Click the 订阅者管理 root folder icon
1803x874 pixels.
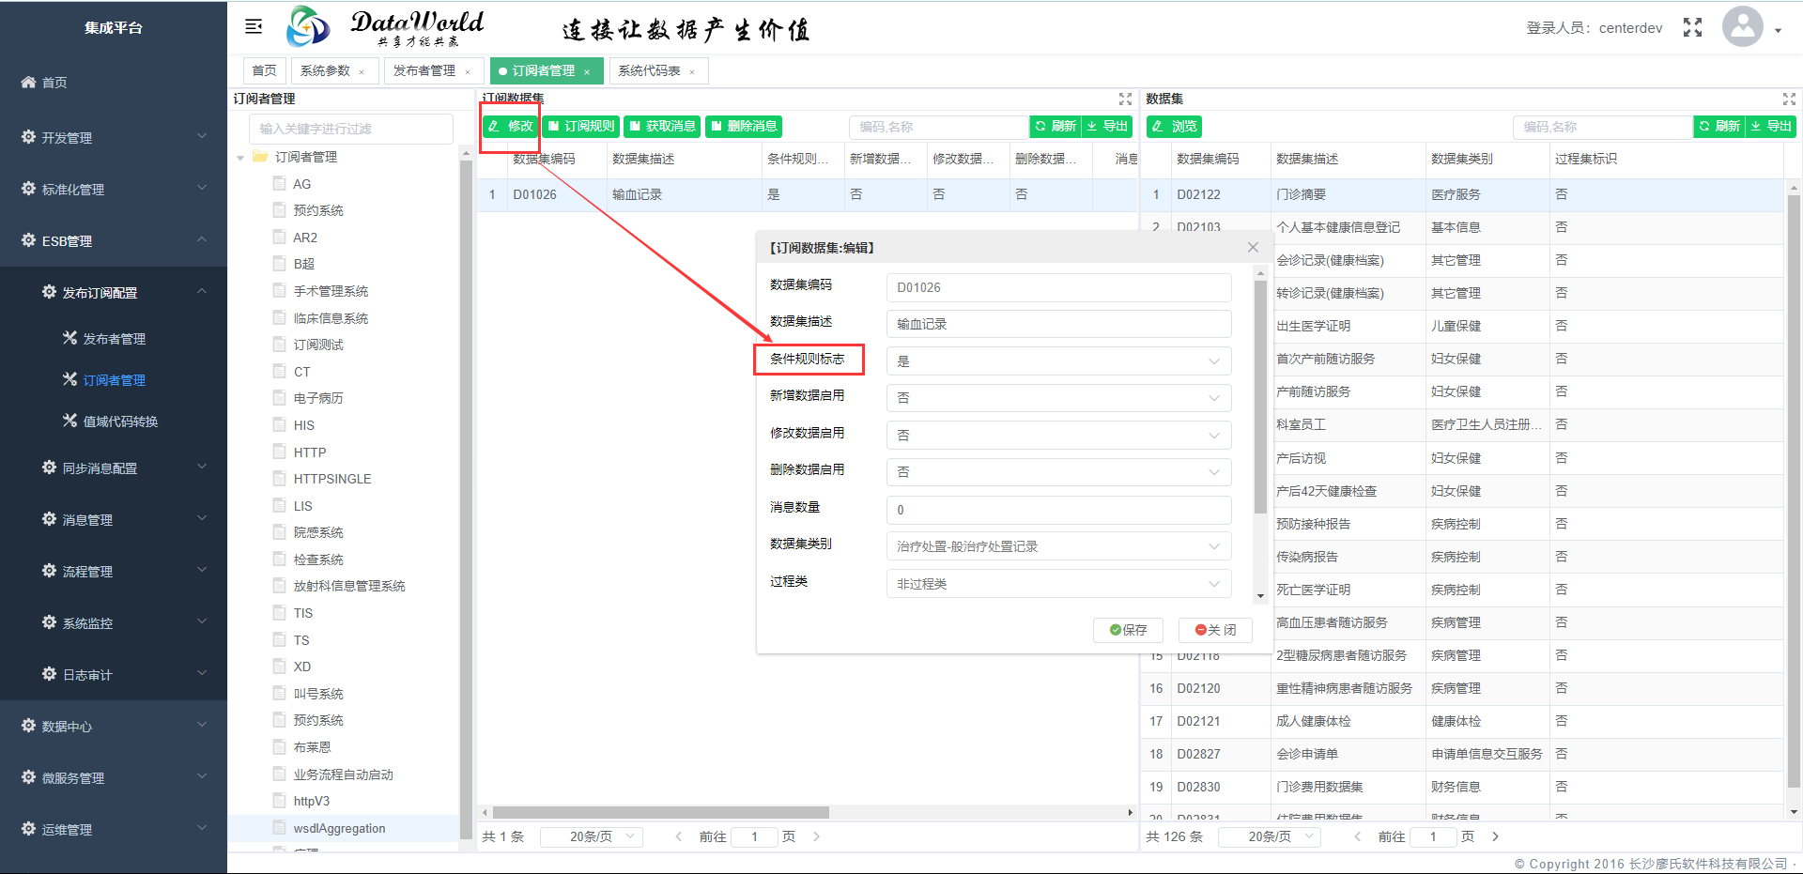(261, 157)
